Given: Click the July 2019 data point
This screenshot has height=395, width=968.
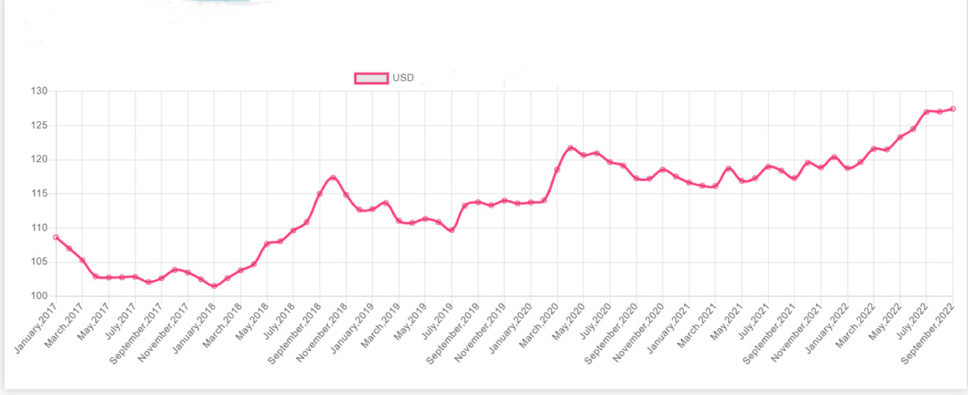Looking at the screenshot, I should [x=452, y=230].
